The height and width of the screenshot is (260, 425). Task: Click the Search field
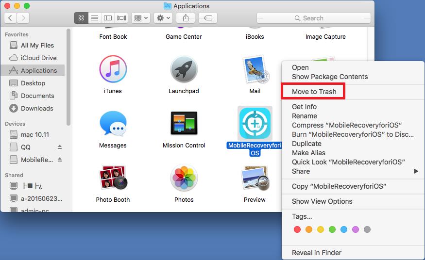click(314, 18)
